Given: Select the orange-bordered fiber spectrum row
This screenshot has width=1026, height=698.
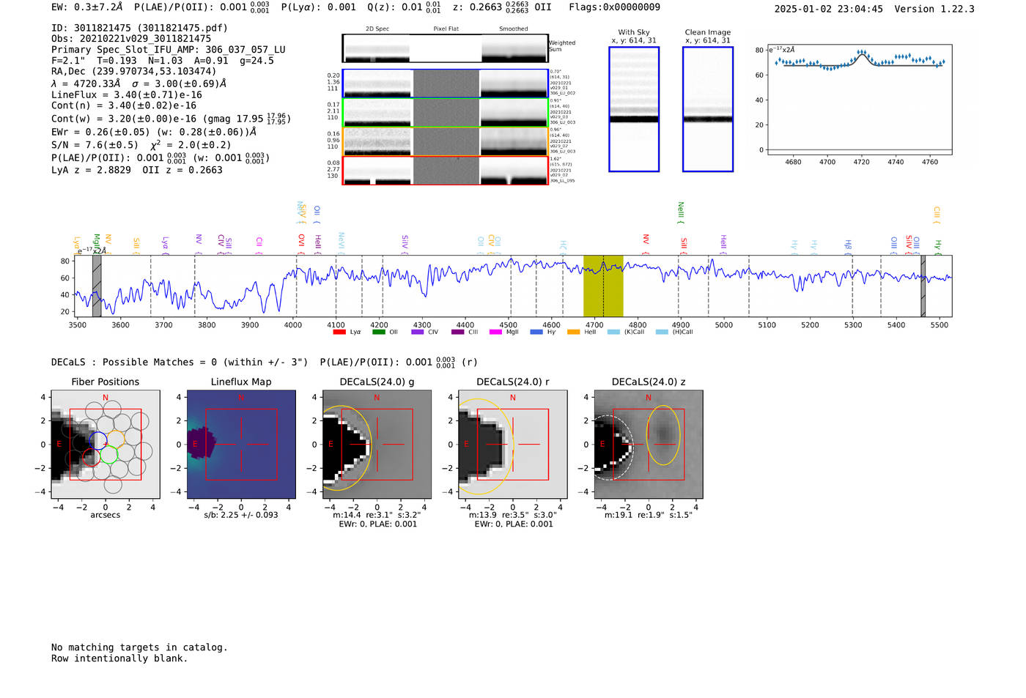Looking at the screenshot, I should (x=446, y=141).
